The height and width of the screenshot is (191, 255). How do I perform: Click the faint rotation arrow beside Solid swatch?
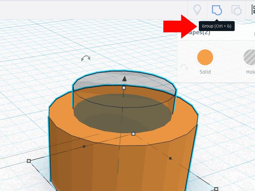pyautogui.click(x=184, y=67)
